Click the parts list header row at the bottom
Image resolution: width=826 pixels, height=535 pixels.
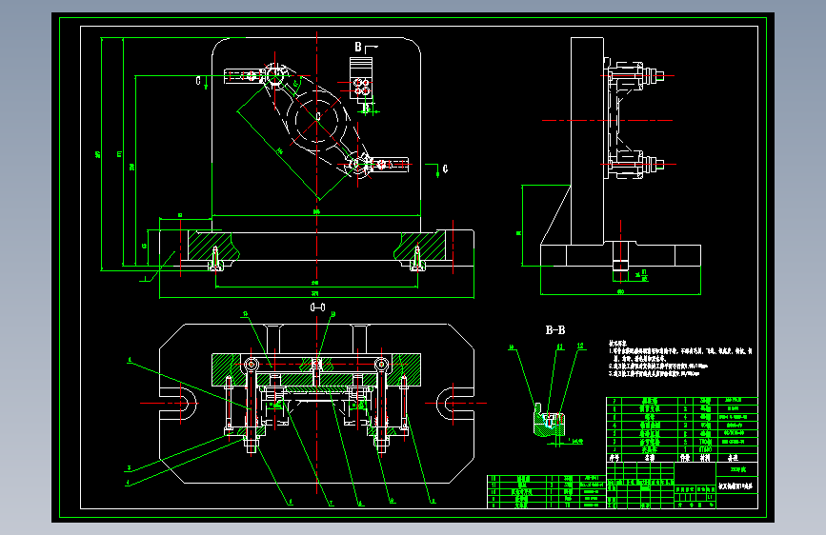(x=681, y=458)
